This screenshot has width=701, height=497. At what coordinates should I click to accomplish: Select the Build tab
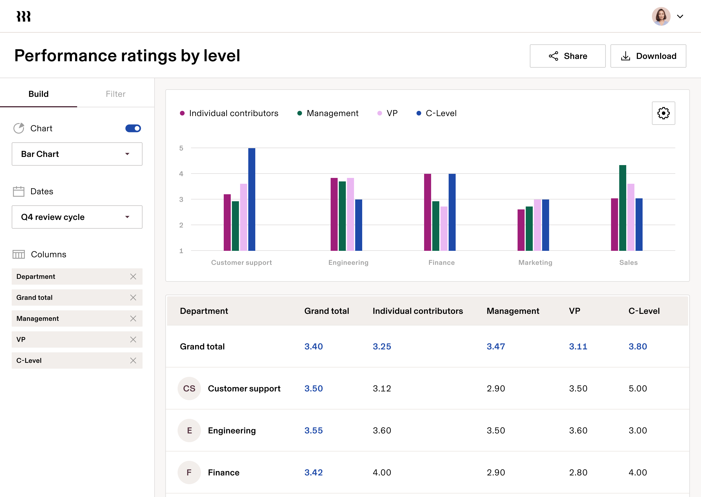click(x=39, y=94)
